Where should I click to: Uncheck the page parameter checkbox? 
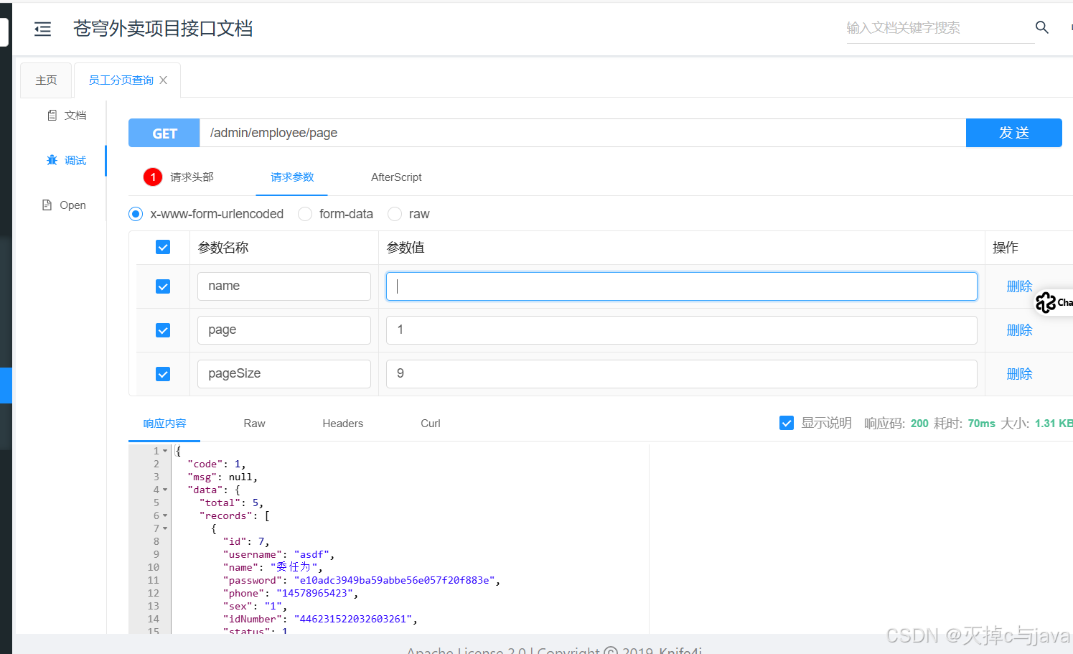(x=163, y=330)
